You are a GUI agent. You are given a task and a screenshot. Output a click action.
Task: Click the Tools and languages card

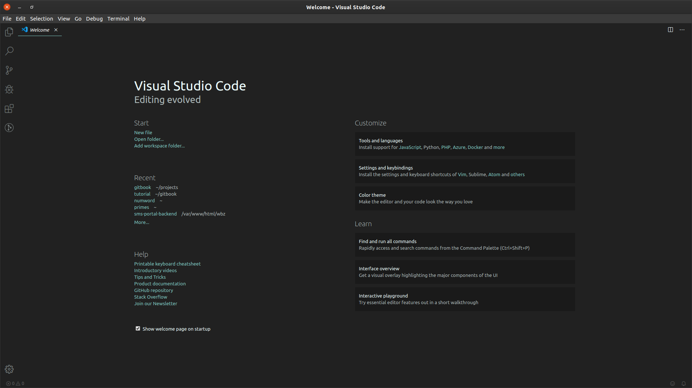465,144
